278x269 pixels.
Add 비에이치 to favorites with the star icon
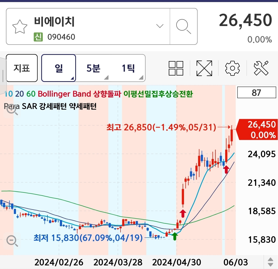(20, 27)
